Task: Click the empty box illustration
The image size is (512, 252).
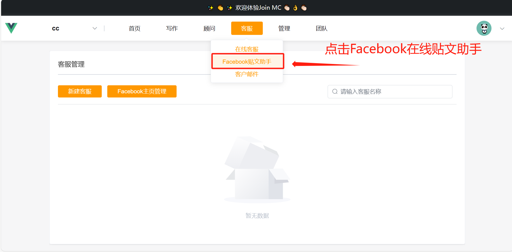Action: [x=257, y=169]
